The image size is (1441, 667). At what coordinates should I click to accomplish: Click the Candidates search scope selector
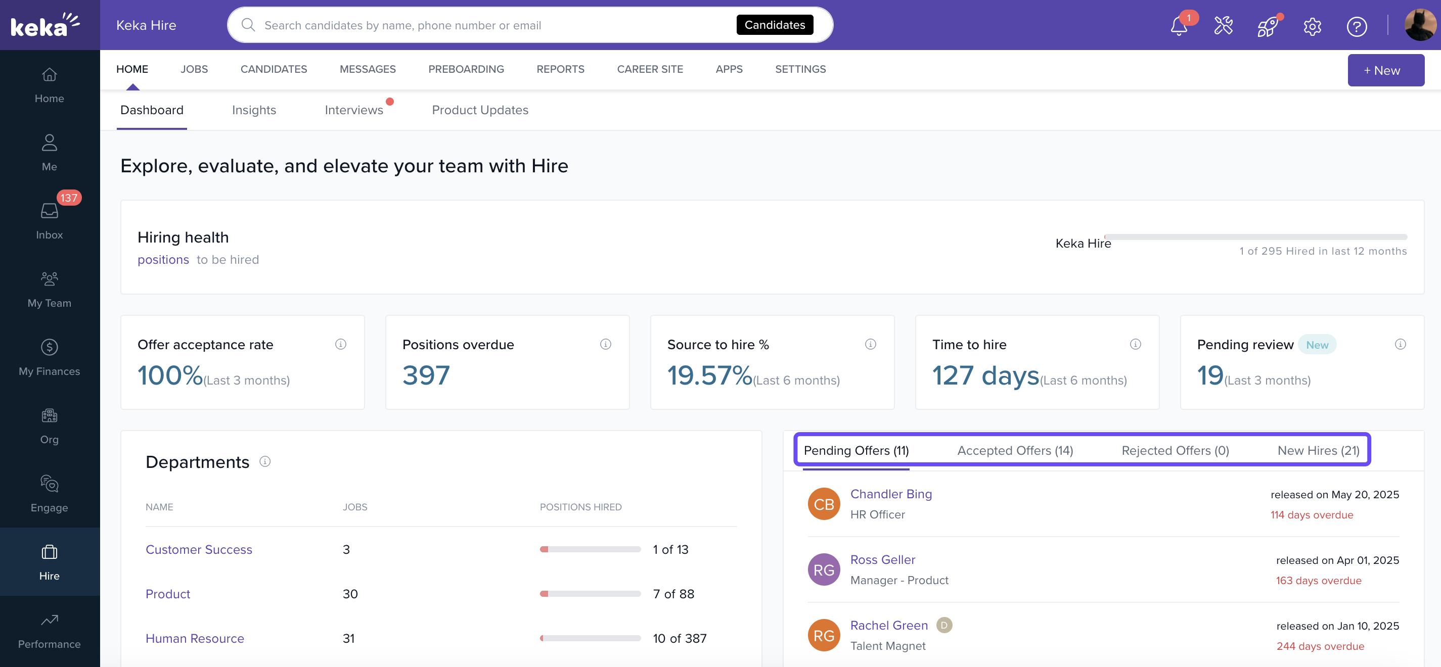774,25
